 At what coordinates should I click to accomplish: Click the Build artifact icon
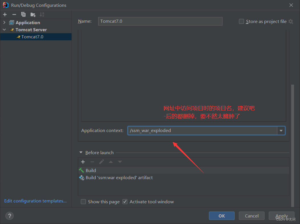82,178
